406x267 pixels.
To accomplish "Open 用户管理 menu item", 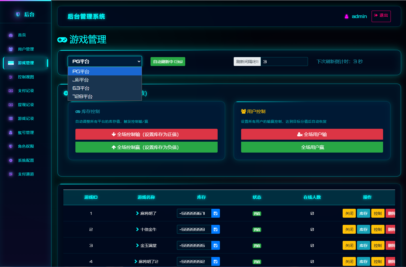I will (x=26, y=49).
